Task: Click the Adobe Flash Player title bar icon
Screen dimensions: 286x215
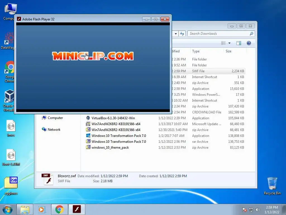Action: 19,19
